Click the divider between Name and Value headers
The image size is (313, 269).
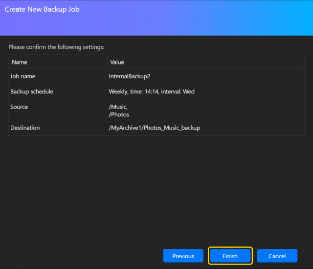(x=107, y=62)
